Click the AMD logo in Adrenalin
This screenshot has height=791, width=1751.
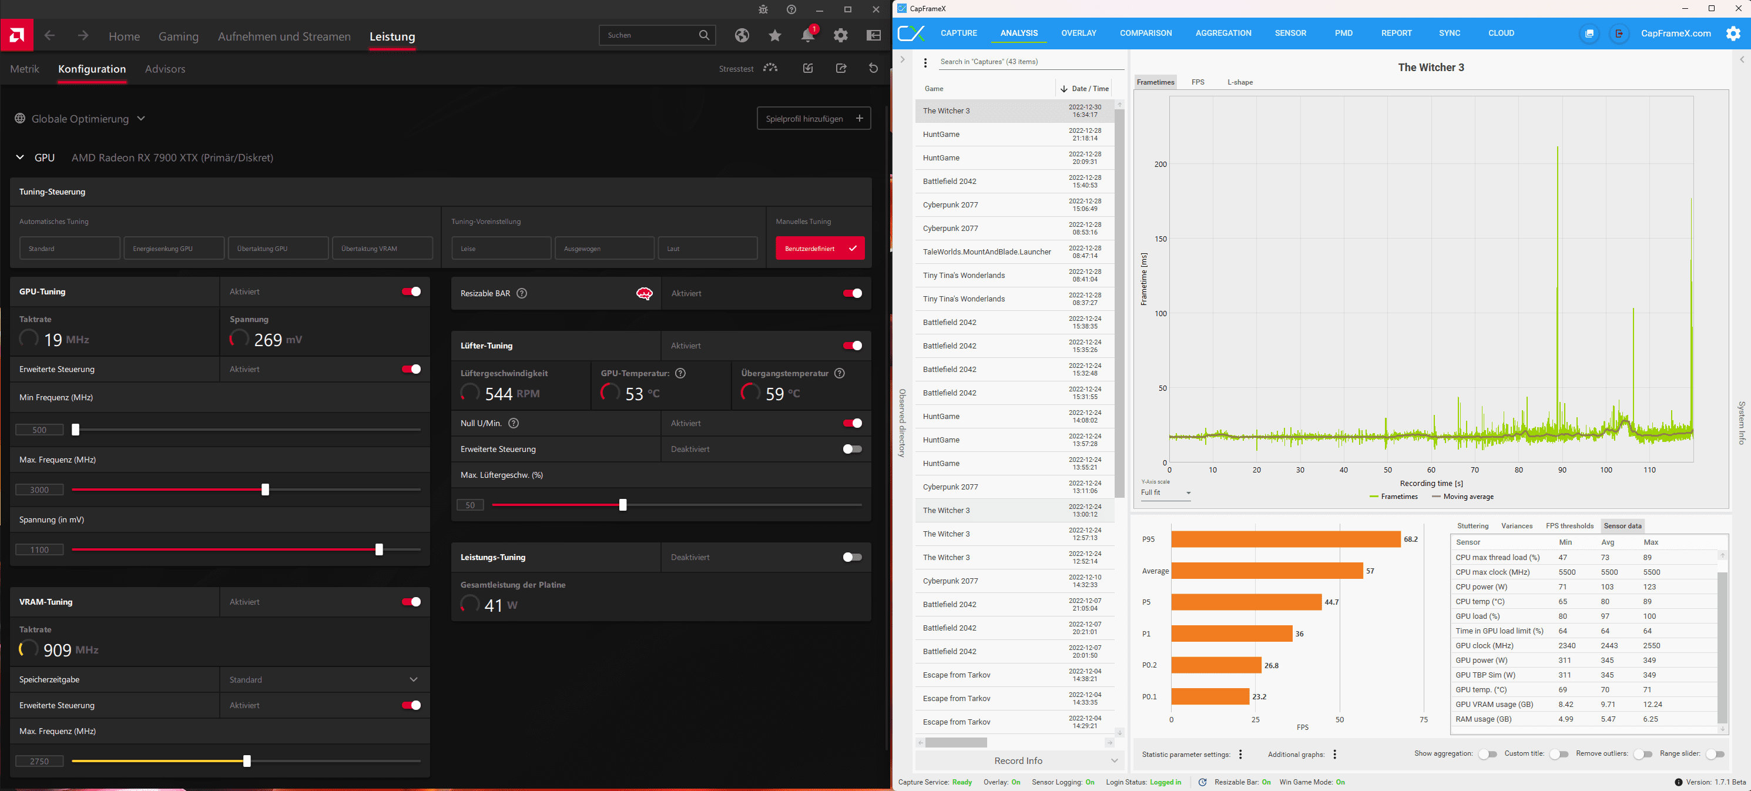click(x=17, y=35)
